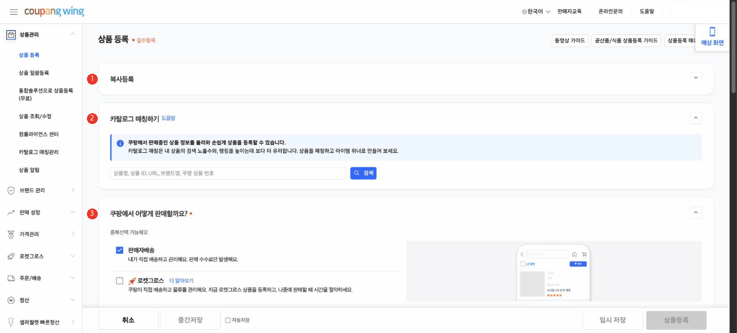The height and width of the screenshot is (333, 737).
Task: Expand the 주문/배송 menu chevron
Action: (x=72, y=278)
